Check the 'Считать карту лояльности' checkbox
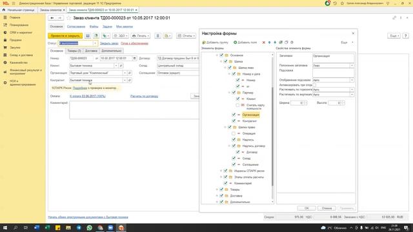This screenshot has height=232, width=413. (238, 105)
